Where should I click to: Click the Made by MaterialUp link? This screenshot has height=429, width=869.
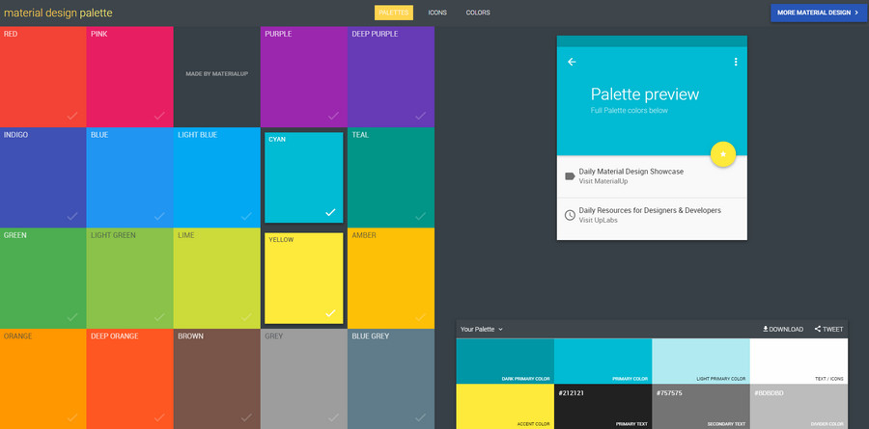tap(216, 74)
